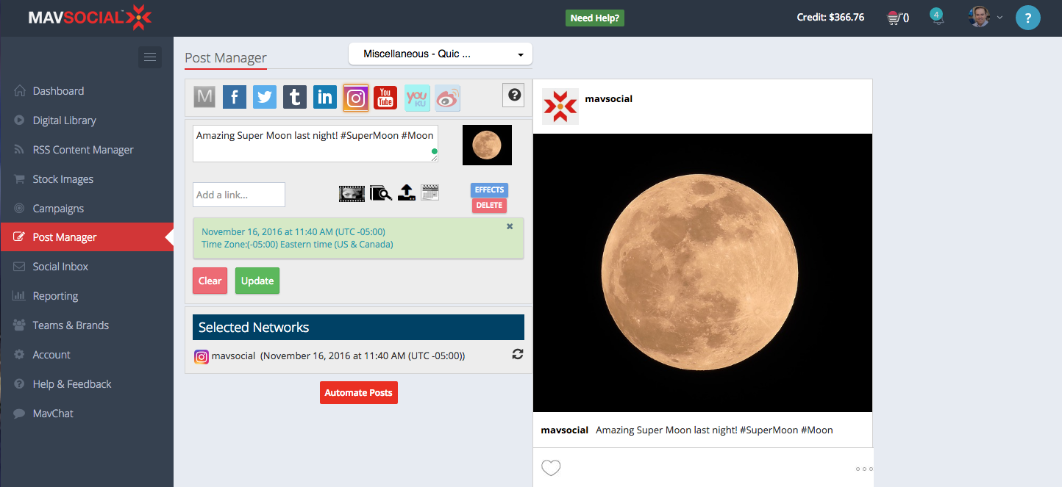Click the refresh icon beside mavsocial schedule
Viewport: 1062px width, 487px height.
(518, 354)
